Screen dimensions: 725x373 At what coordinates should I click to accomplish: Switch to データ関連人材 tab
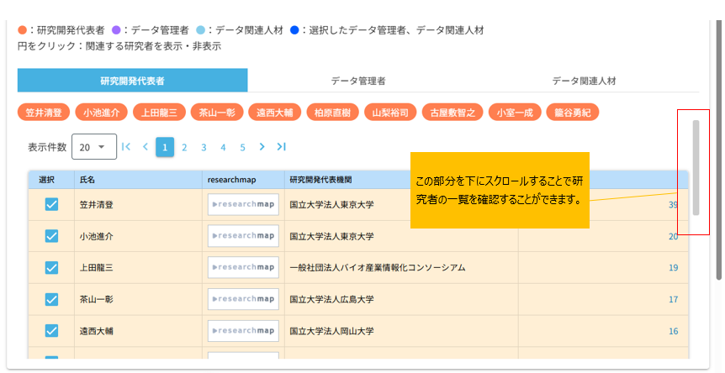(x=584, y=81)
